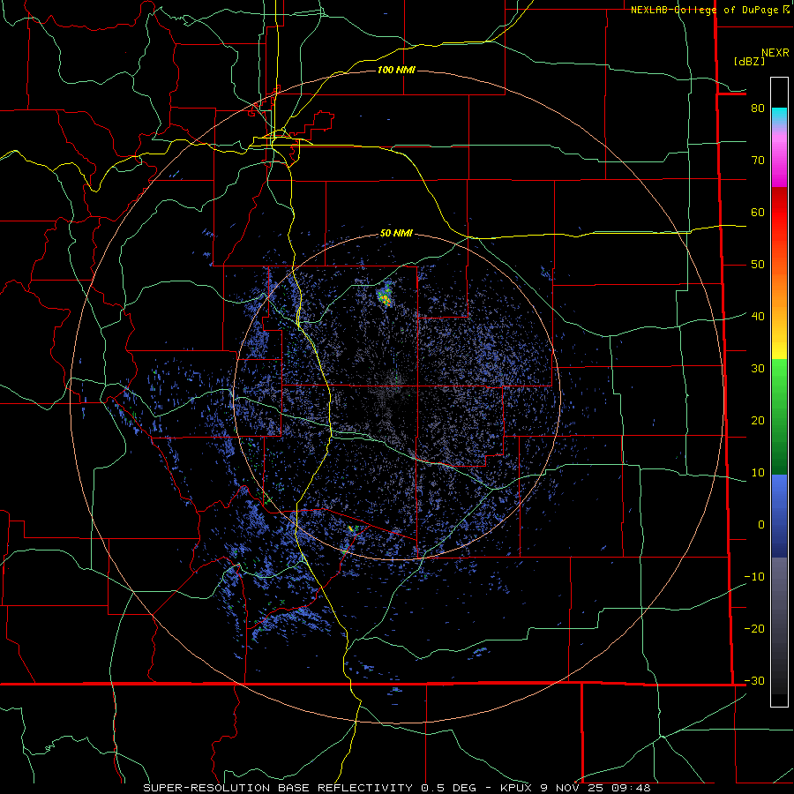Click the 70 dBZ scale value
The width and height of the screenshot is (794, 794).
tap(758, 160)
